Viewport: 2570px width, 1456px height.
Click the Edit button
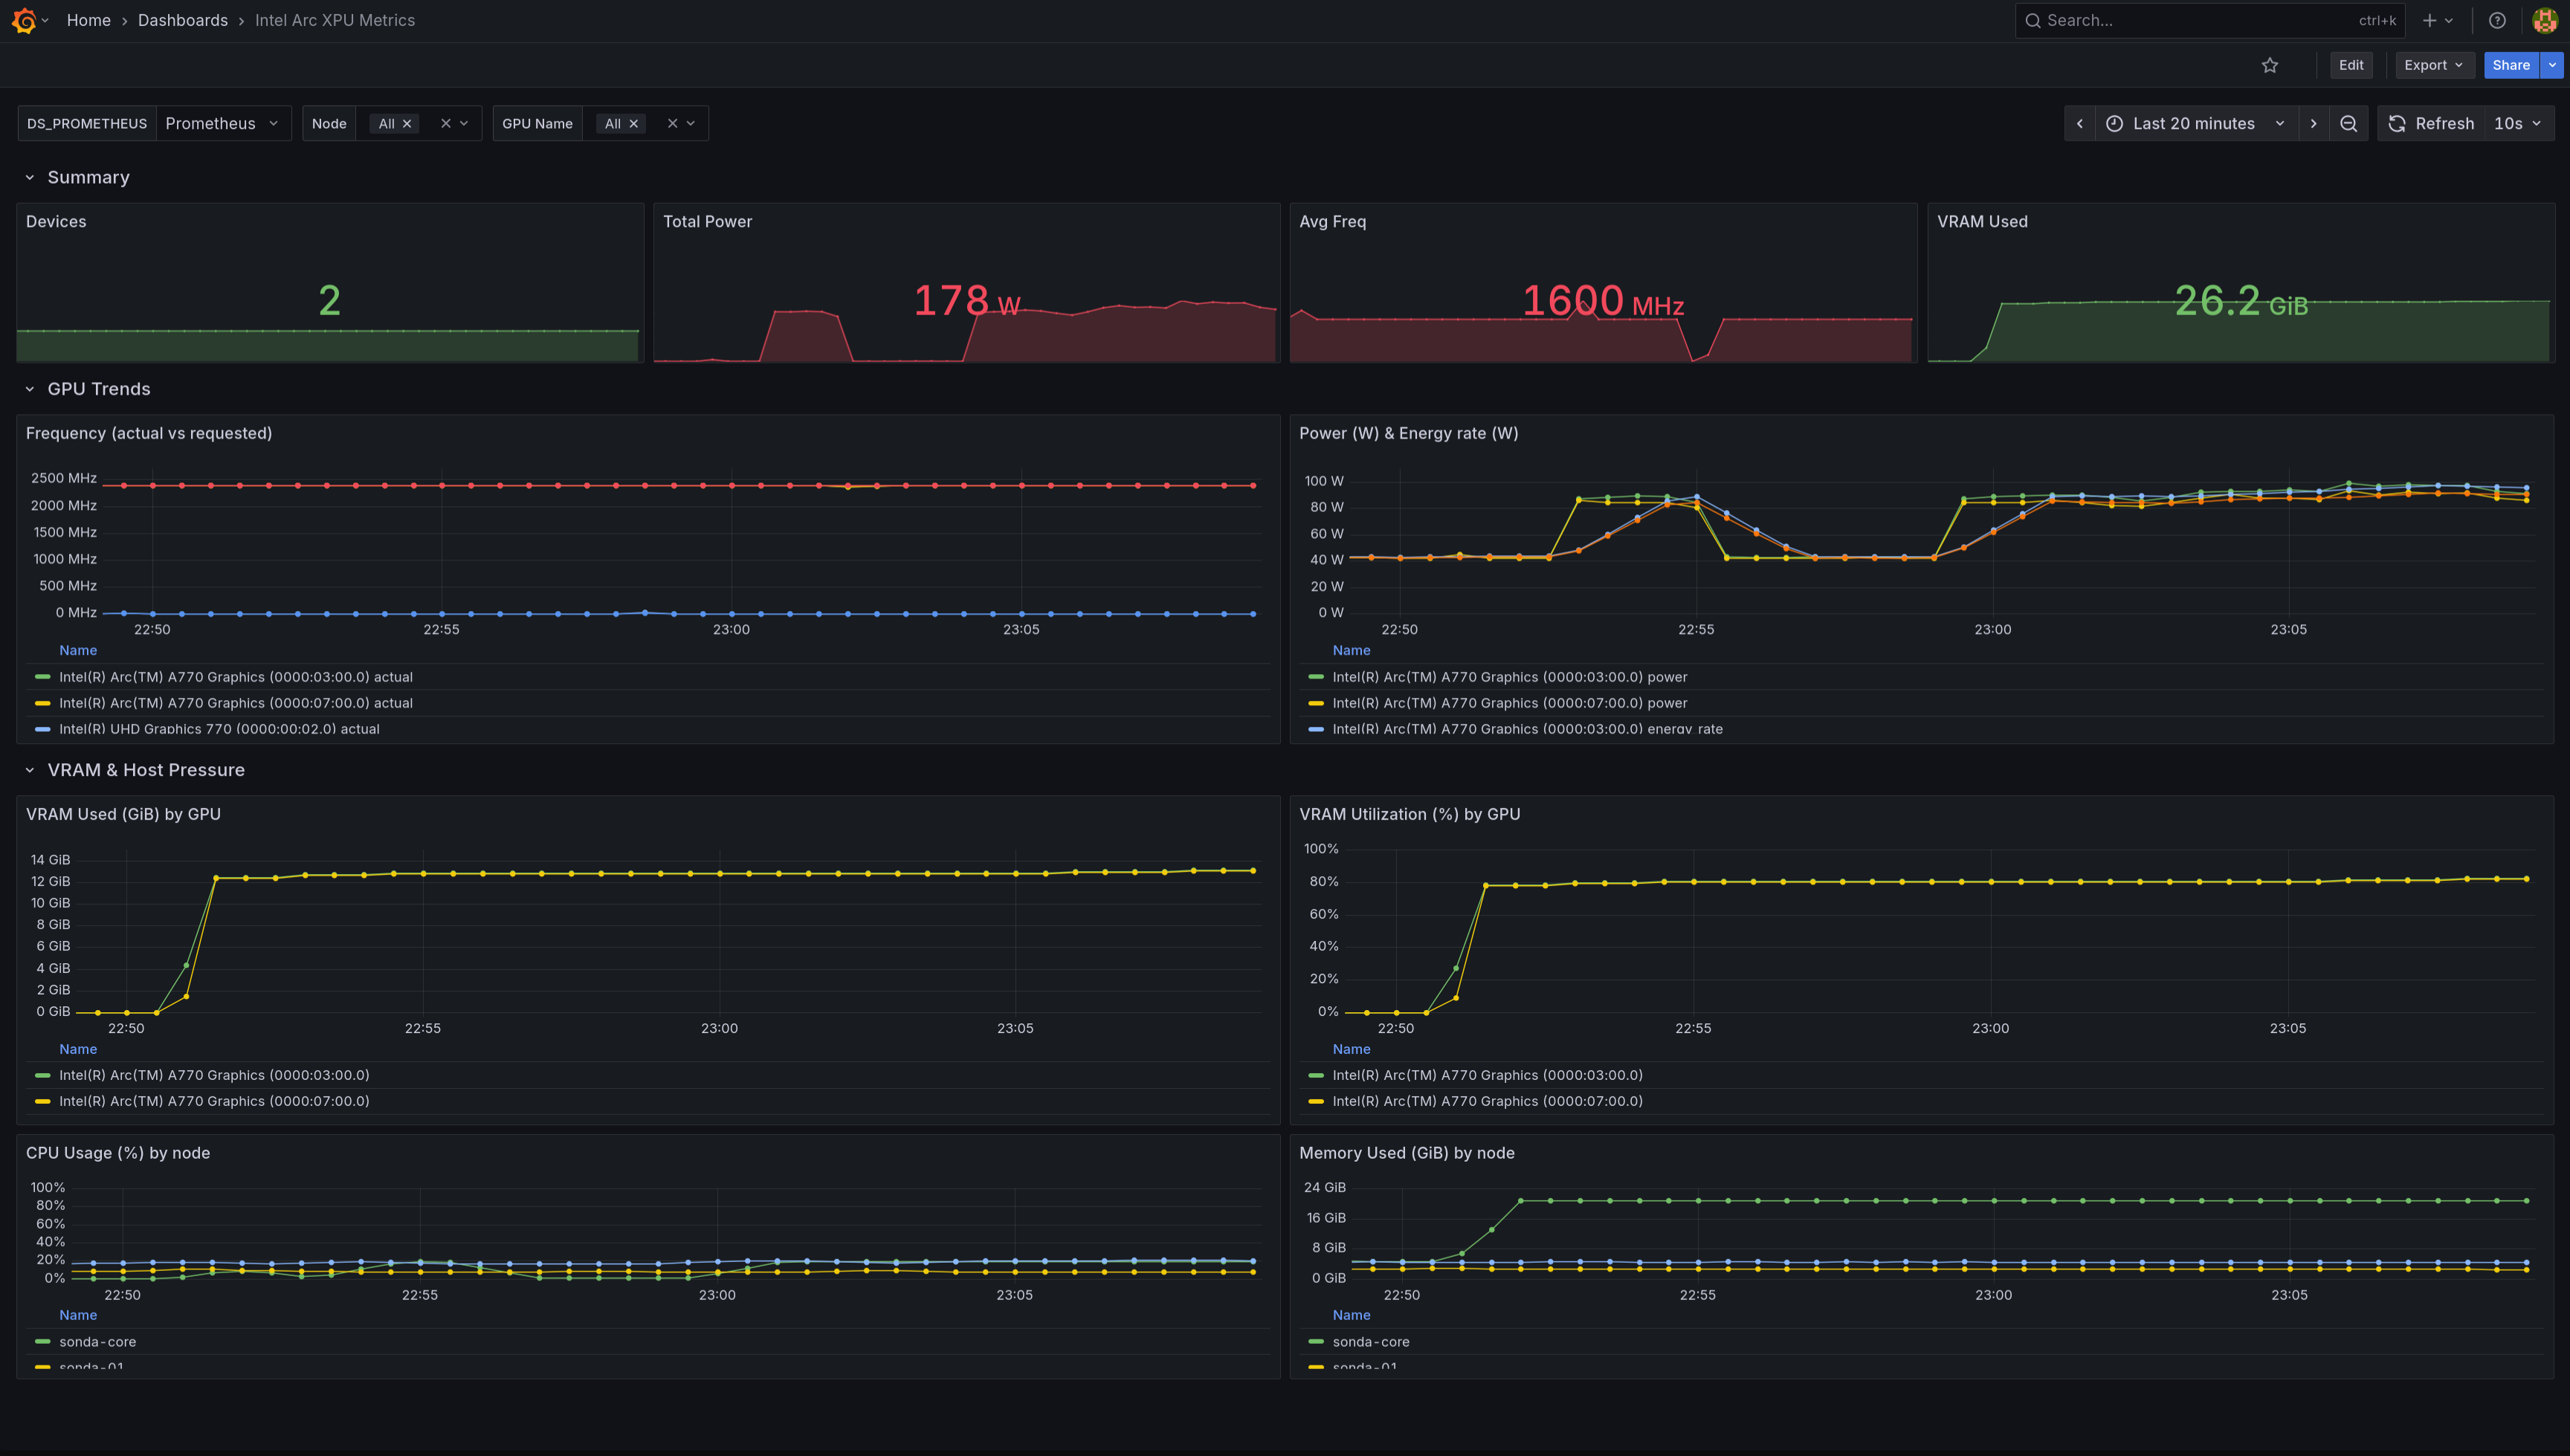[x=2351, y=64]
